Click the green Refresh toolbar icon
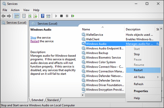This screenshot has width=164, height=108. (30, 16)
